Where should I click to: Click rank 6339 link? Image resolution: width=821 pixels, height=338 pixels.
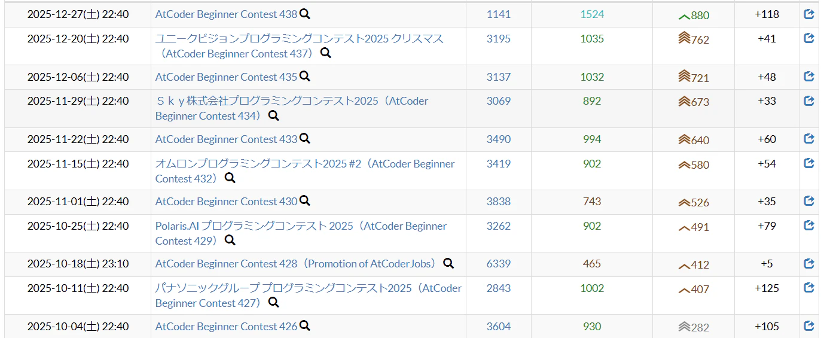click(x=499, y=263)
